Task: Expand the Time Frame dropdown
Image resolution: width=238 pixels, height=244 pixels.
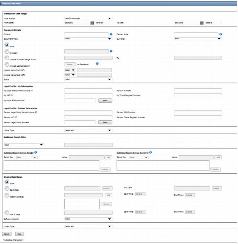Action: pyautogui.click(x=88, y=18)
